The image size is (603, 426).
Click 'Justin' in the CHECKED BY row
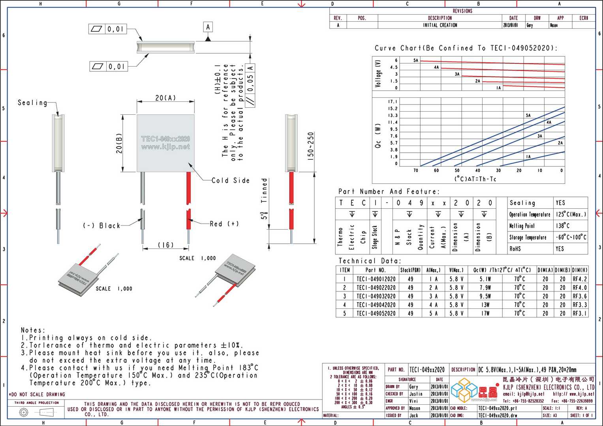(415, 394)
